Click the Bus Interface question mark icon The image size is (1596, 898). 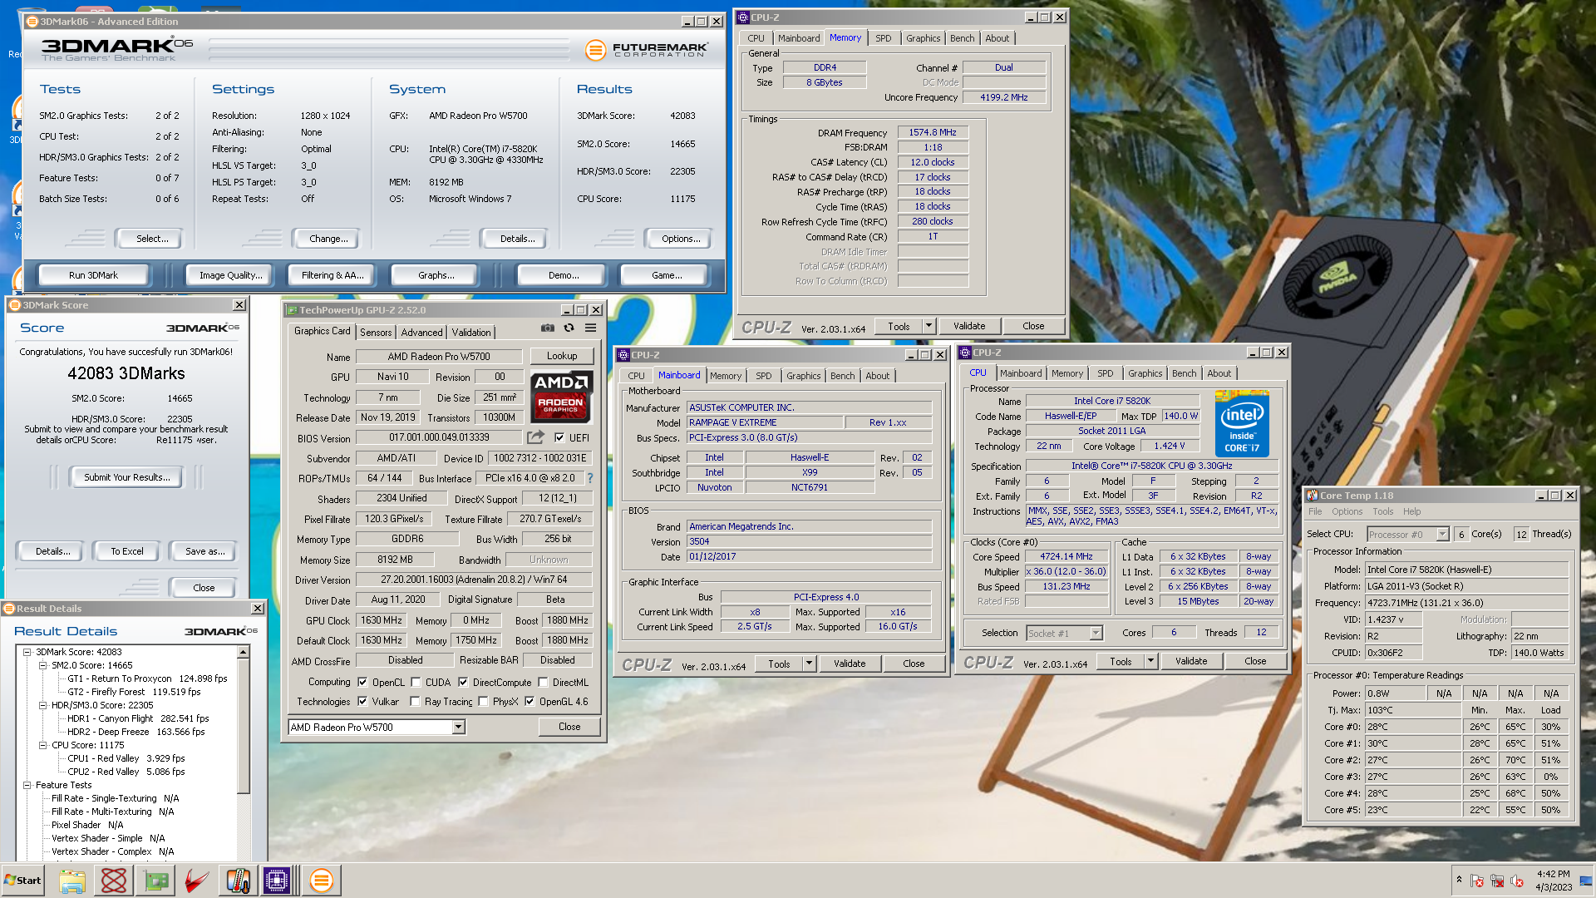click(590, 478)
